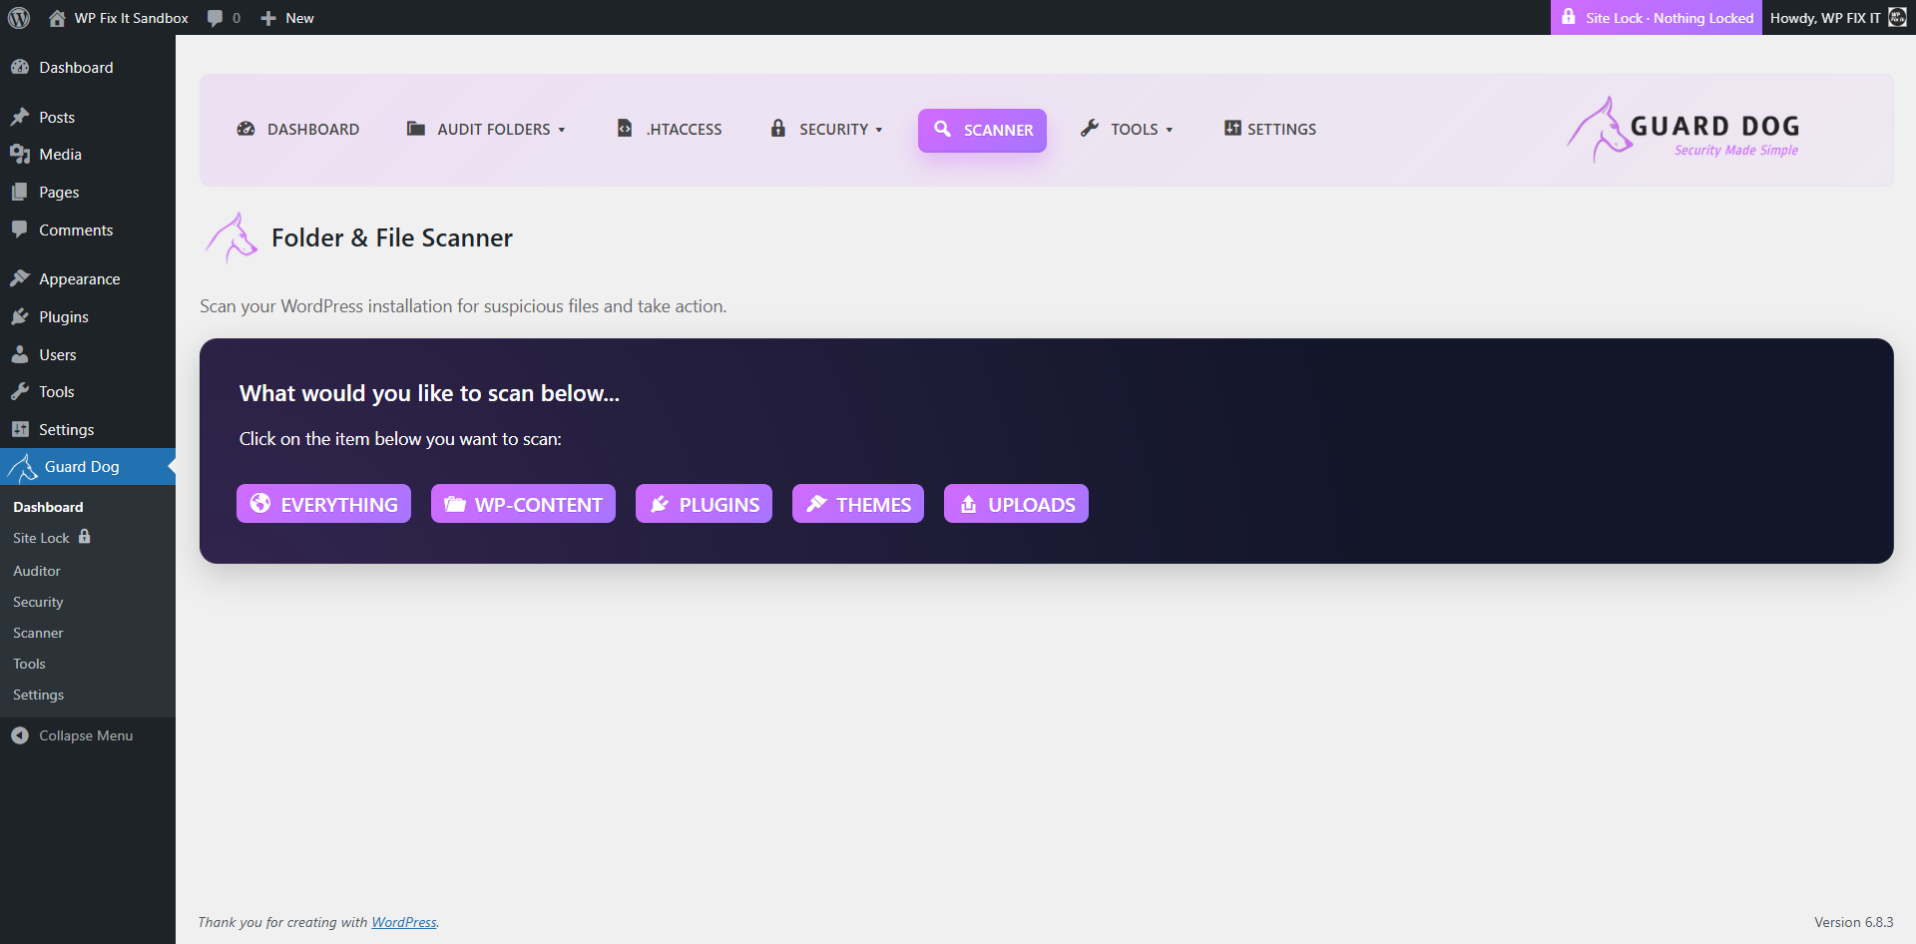Viewport: 1916px width, 944px height.
Task: Click the sliders icon on SETTINGS tab
Action: click(1233, 128)
